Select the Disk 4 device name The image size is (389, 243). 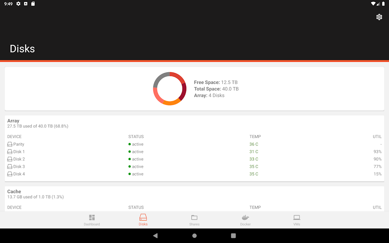(x=19, y=174)
